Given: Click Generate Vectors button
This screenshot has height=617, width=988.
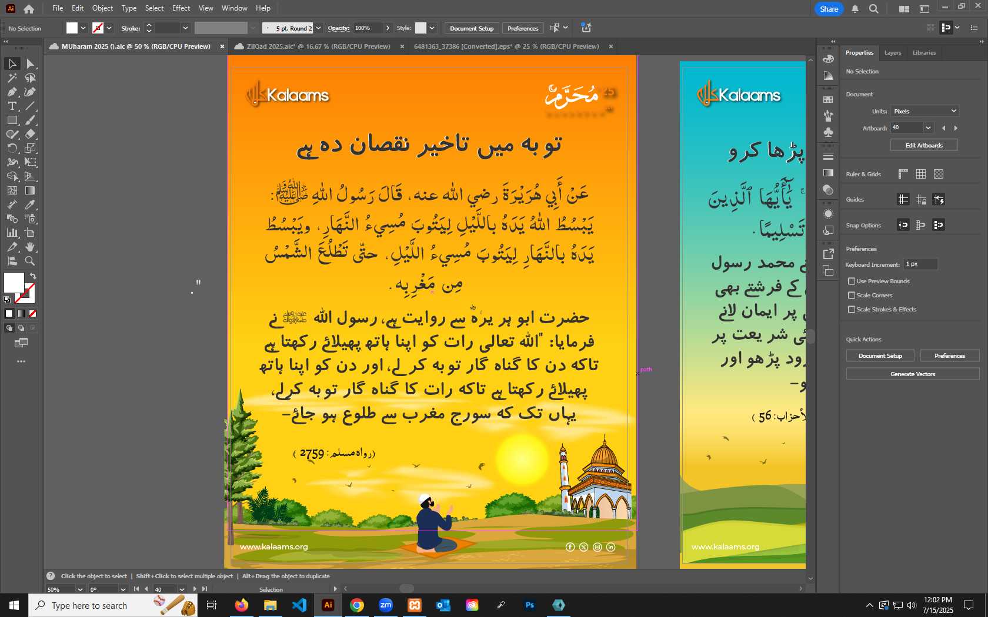Looking at the screenshot, I should [913, 374].
